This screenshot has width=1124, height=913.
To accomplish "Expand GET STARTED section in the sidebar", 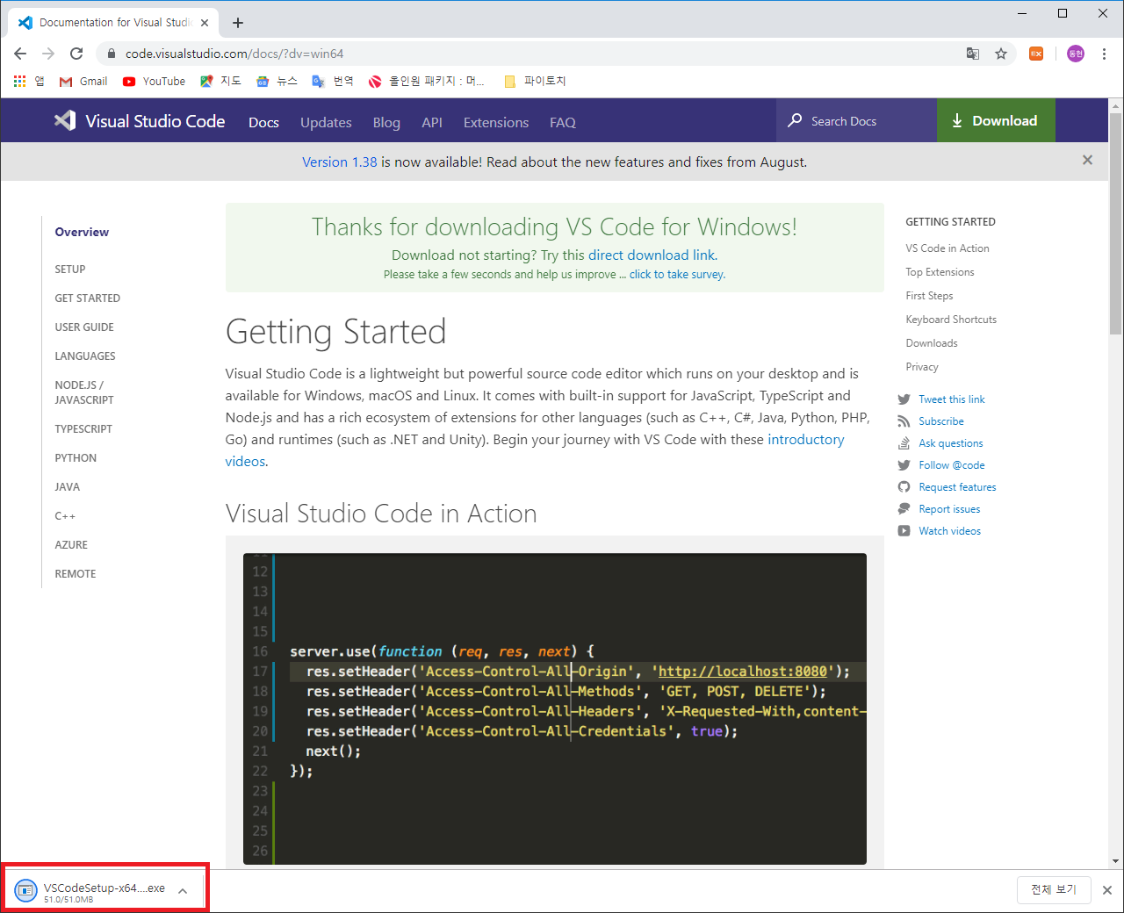I will tap(88, 298).
